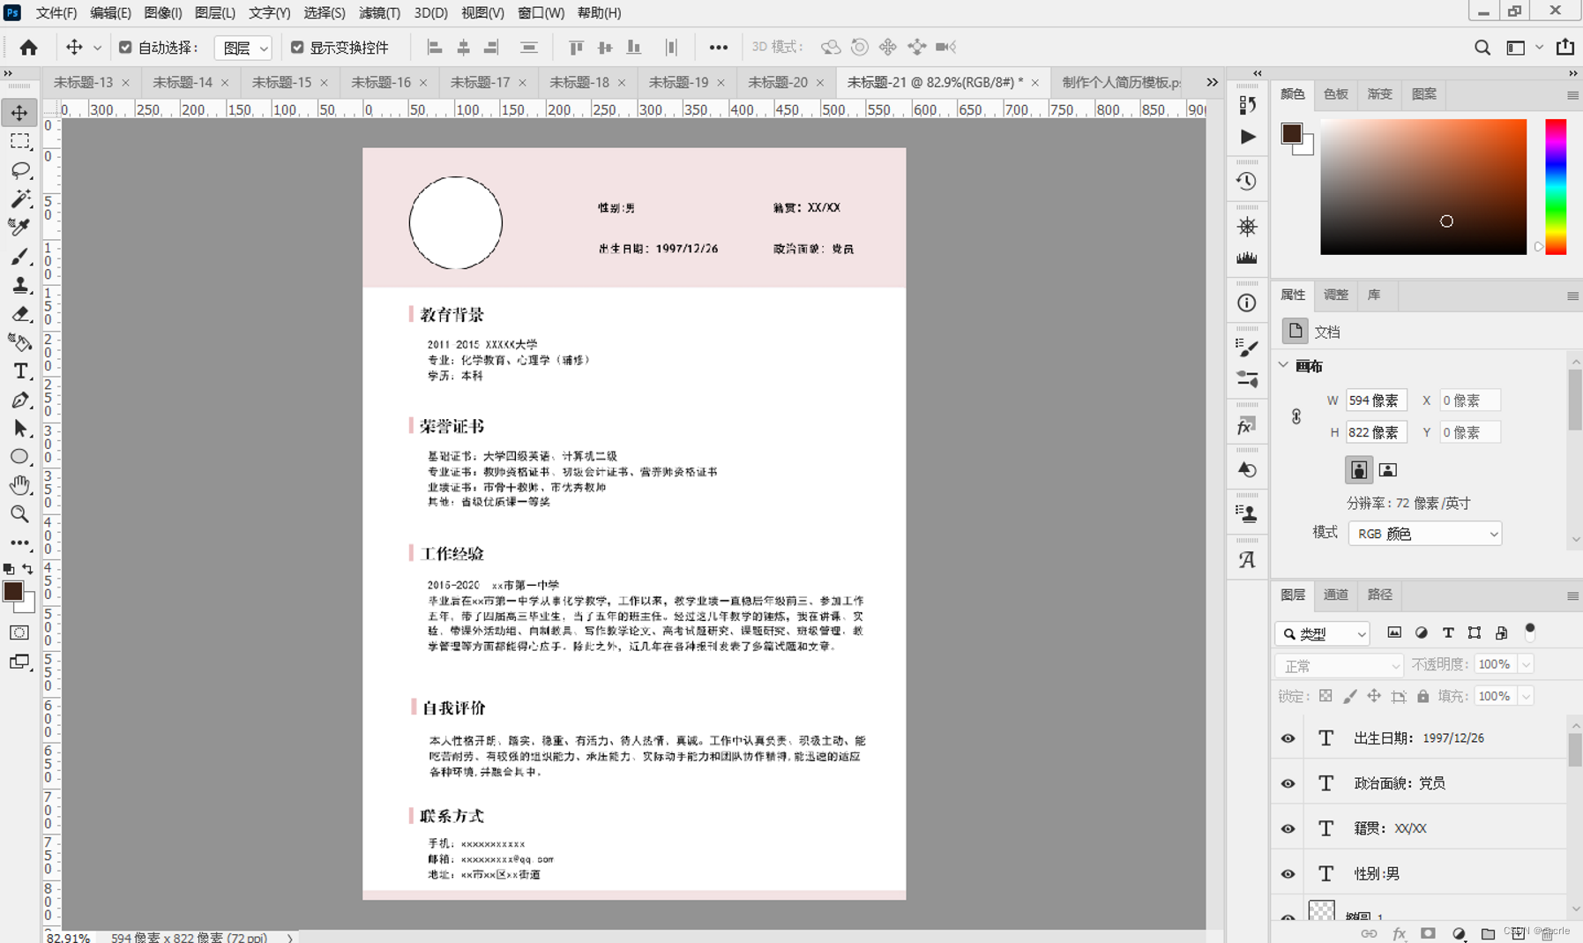Select the Ellipse shape tool

point(19,457)
